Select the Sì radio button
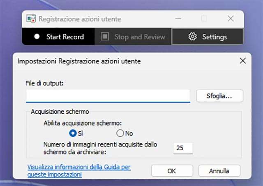The height and width of the screenshot is (186, 263). [73, 133]
